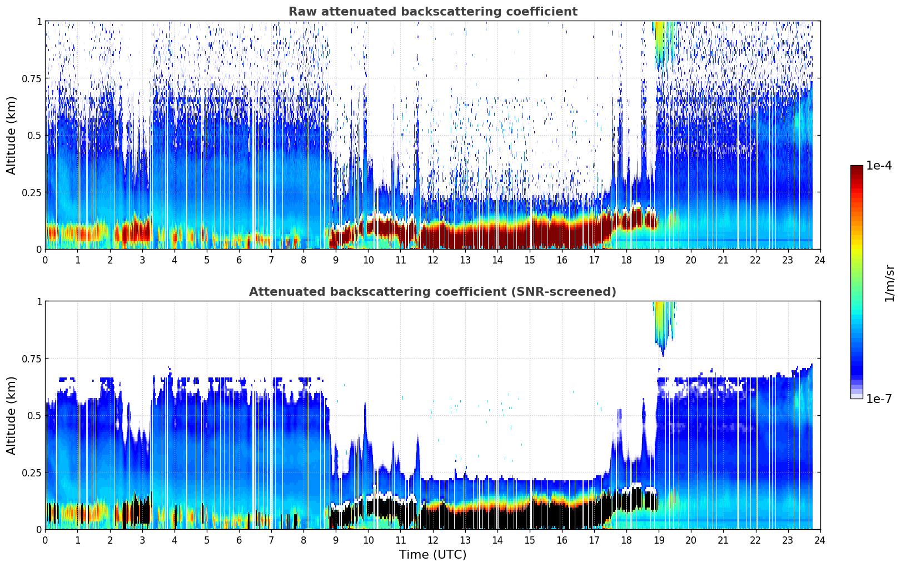Image resolution: width=901 pixels, height=567 pixels.
Task: Select hour tick '19' under the raw plot
Action: [x=659, y=260]
